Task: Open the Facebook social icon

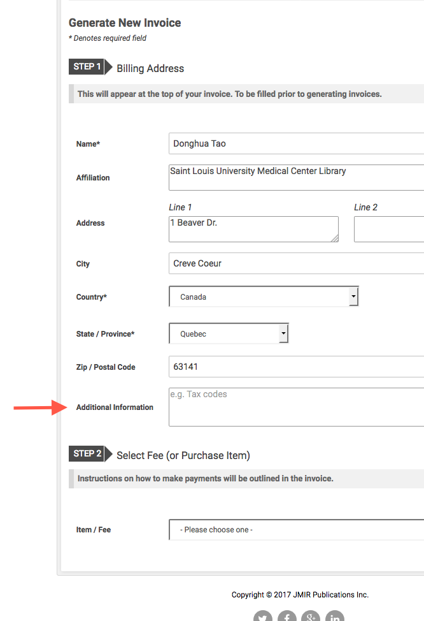Action: (x=287, y=617)
